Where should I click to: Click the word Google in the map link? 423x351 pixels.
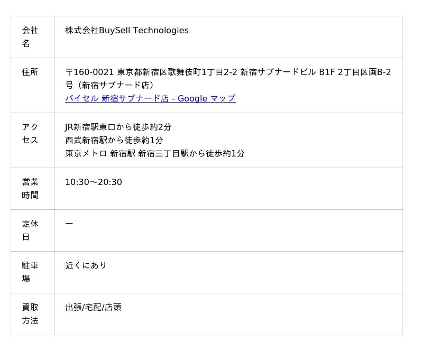[x=192, y=98]
